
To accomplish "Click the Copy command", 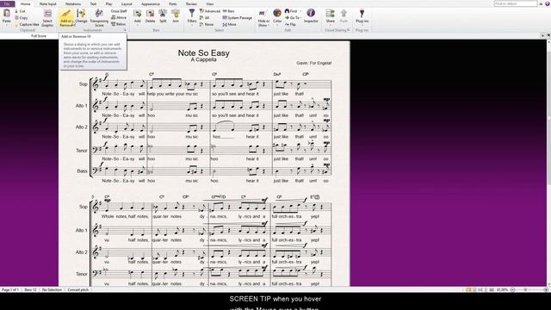I will click(x=21, y=17).
